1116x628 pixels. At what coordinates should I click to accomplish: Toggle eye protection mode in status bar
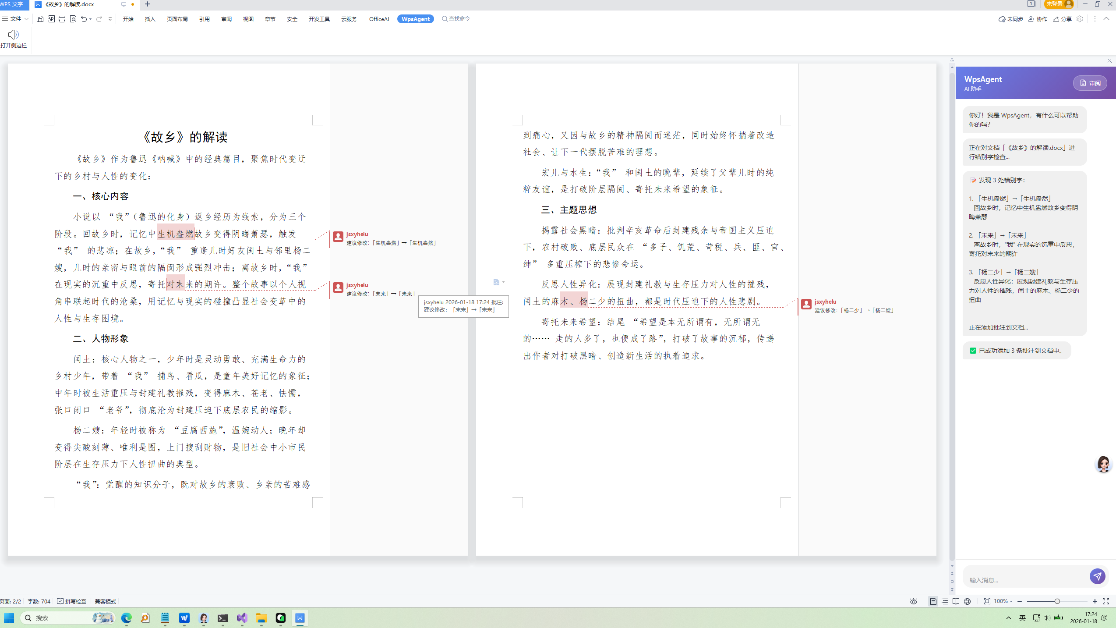coord(914,601)
